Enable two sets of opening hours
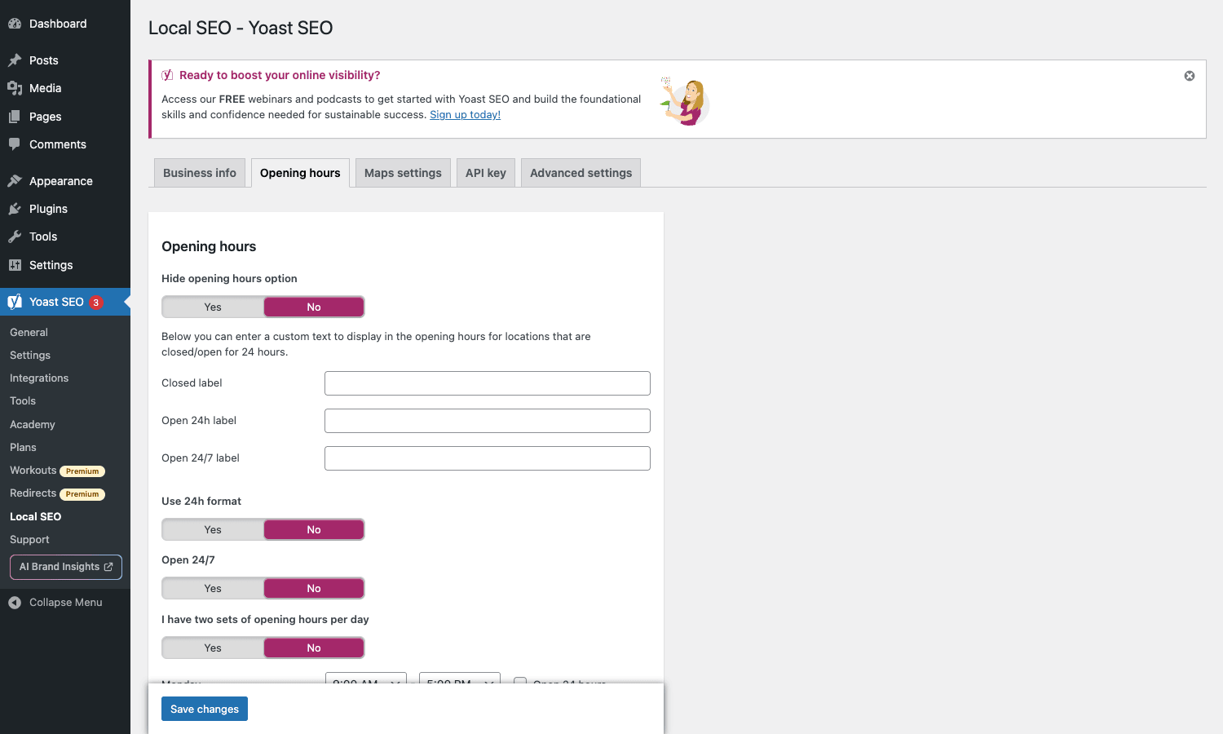 click(213, 648)
